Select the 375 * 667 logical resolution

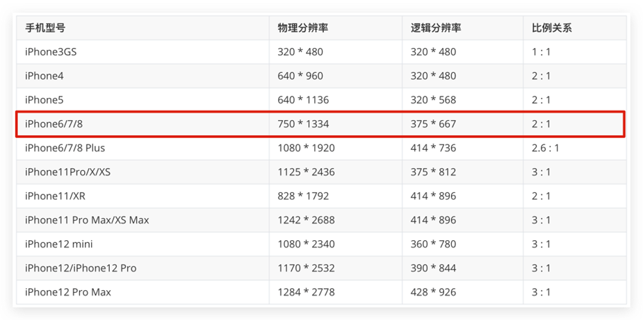434,124
